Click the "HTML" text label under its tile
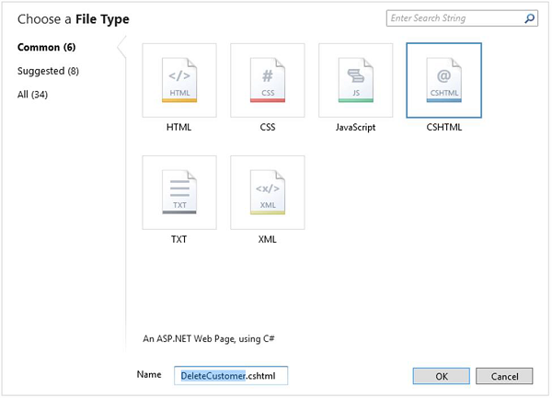The height and width of the screenshot is (398, 552). coord(179,128)
